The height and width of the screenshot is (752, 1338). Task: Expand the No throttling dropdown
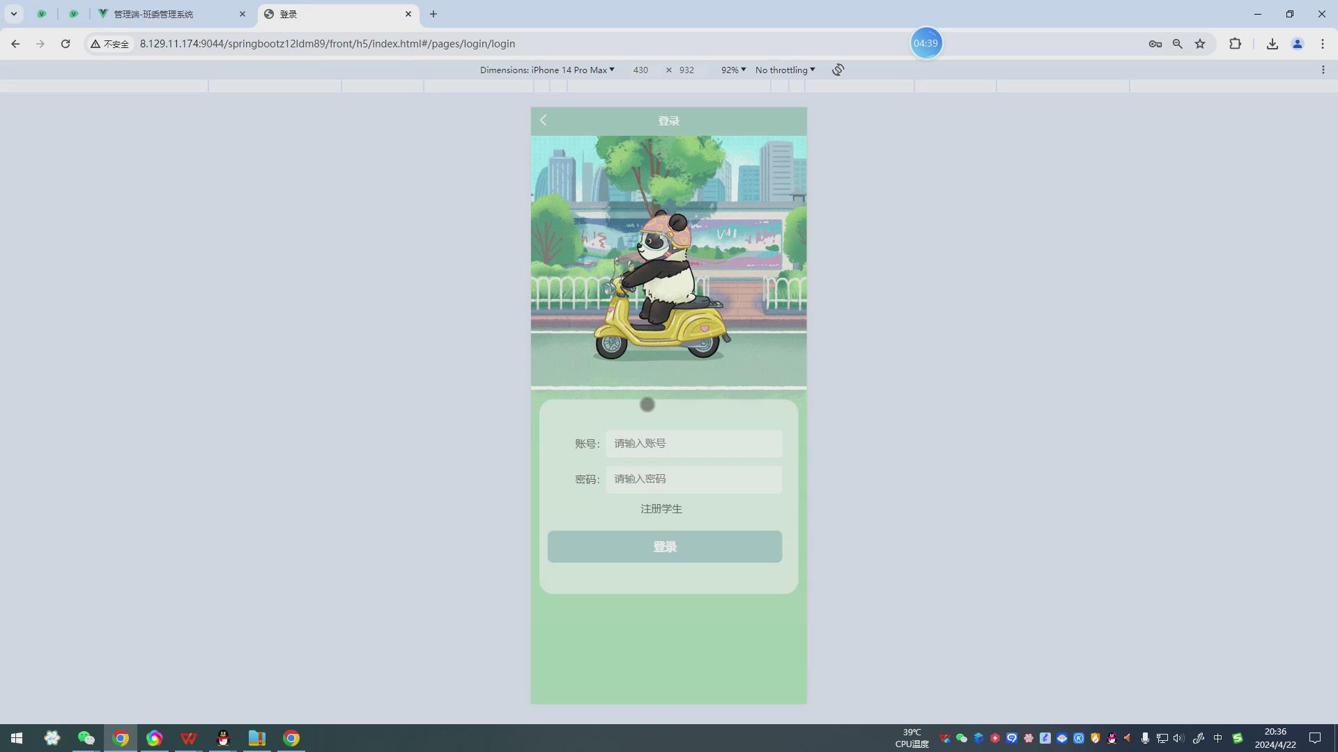(x=785, y=70)
